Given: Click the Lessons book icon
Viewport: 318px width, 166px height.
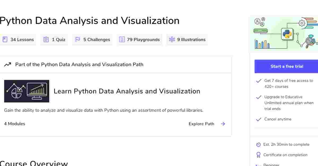Looking at the screenshot, I should pyautogui.click(x=5, y=40).
